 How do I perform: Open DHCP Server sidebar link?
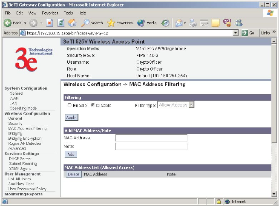(20, 158)
